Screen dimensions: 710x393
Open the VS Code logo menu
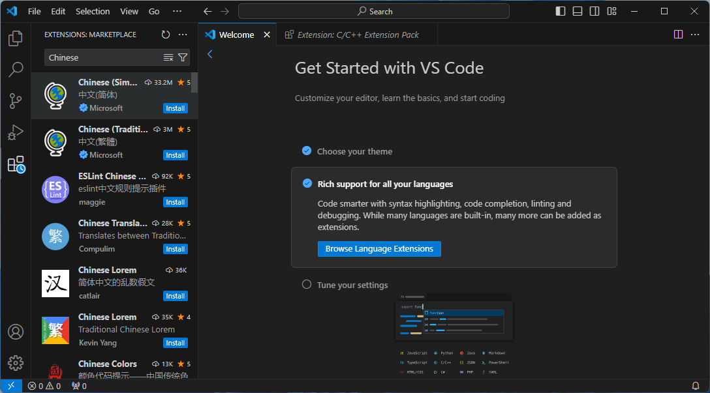click(x=12, y=11)
